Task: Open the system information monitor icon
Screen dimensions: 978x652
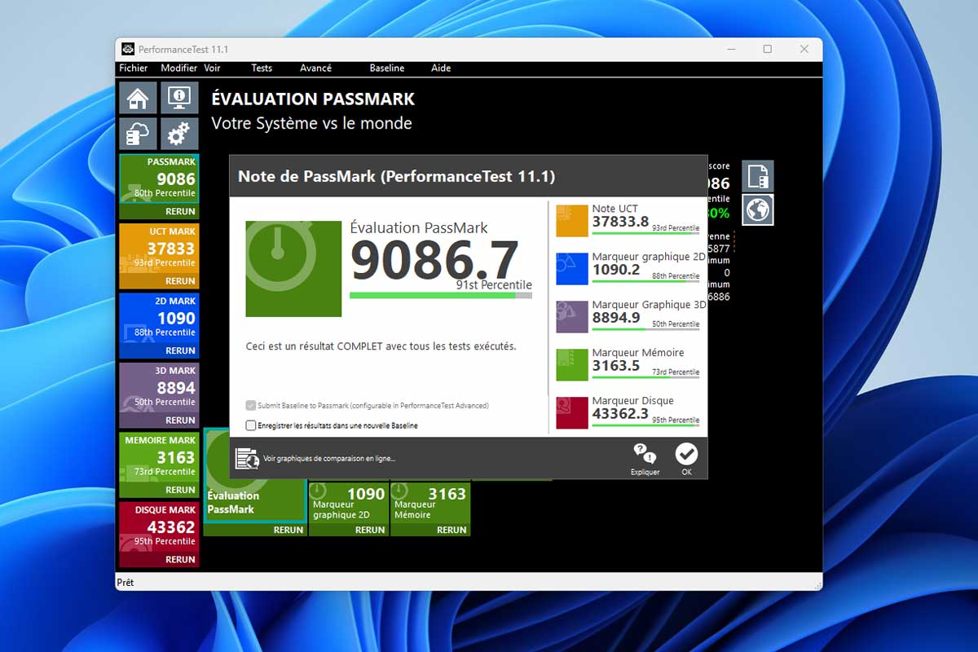Action: [x=179, y=98]
